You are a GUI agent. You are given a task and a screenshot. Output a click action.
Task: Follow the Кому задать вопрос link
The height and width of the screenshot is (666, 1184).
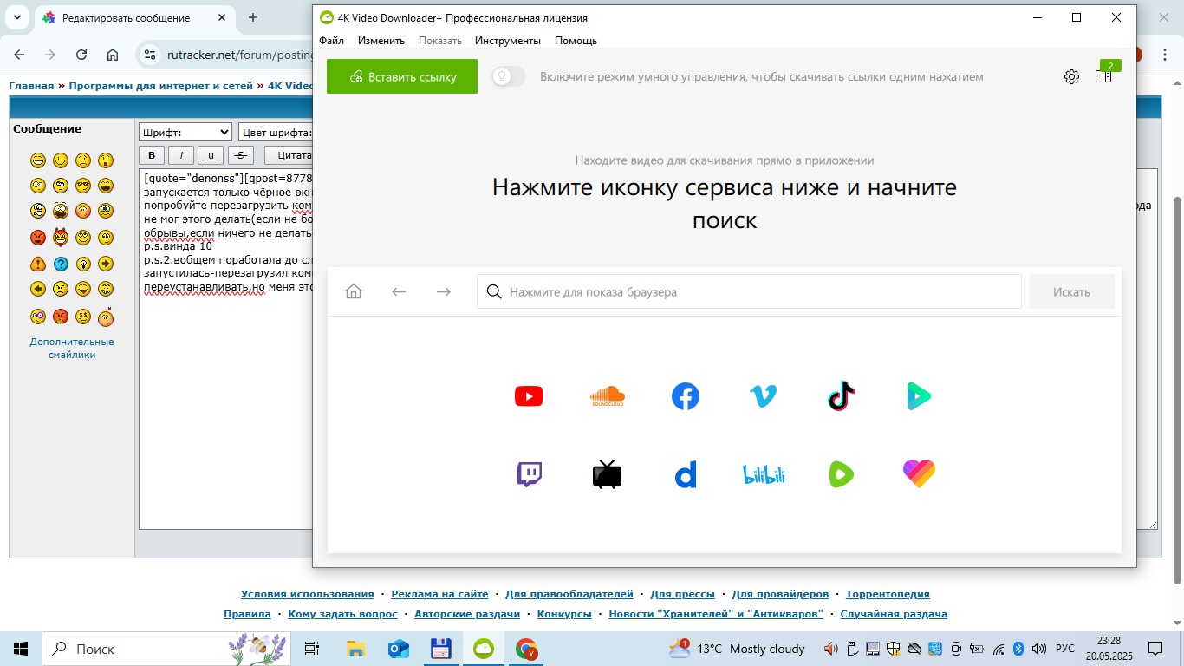[x=342, y=614]
